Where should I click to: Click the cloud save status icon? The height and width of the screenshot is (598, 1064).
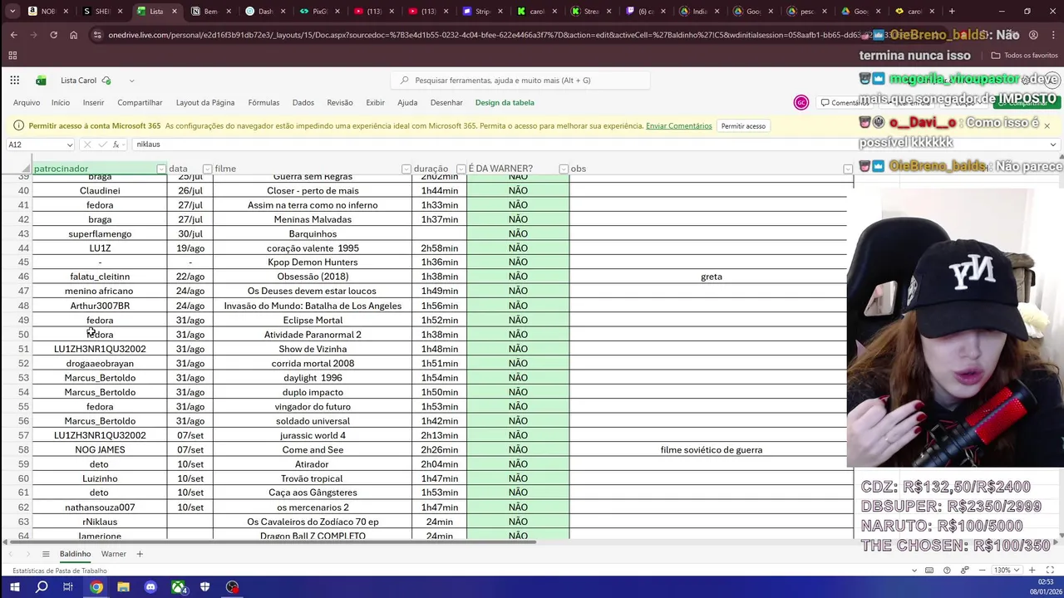(106, 81)
